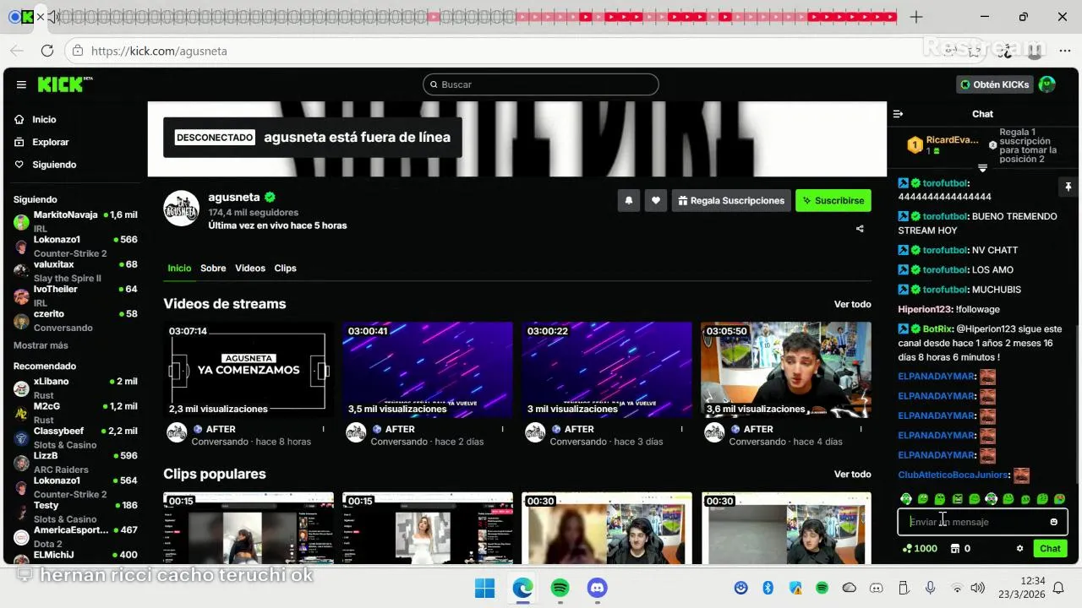Open the chat shop icon showing 0

tap(960, 548)
